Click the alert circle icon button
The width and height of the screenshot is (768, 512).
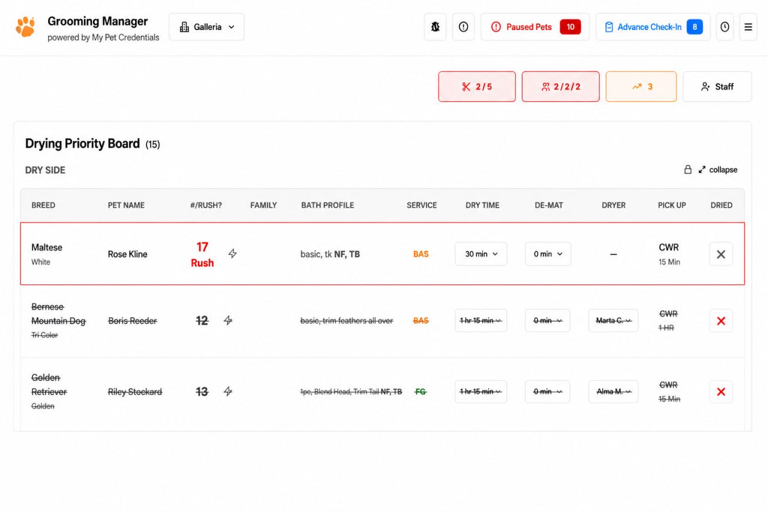coord(463,27)
